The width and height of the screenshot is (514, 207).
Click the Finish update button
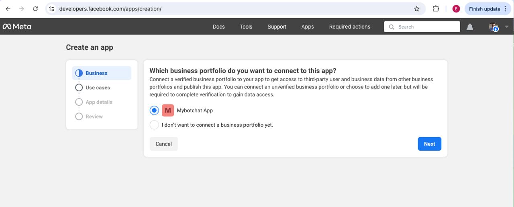(488, 9)
